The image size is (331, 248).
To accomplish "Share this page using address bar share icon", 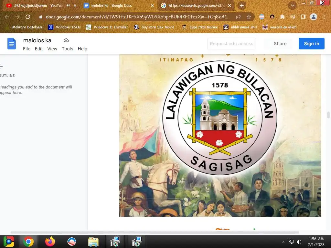I will pyautogui.click(x=239, y=17).
